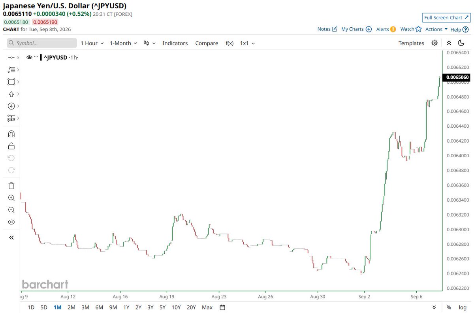This screenshot has height=313, width=474.
Task: Zoom in on the chart
Action: point(11,198)
